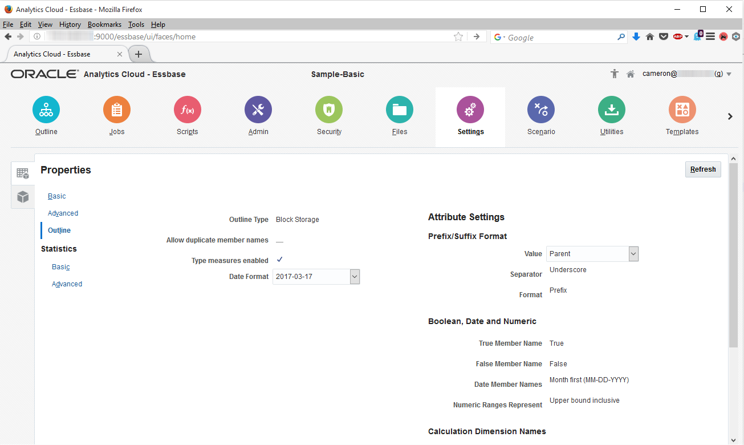Open Advanced under Statistics

coord(67,284)
